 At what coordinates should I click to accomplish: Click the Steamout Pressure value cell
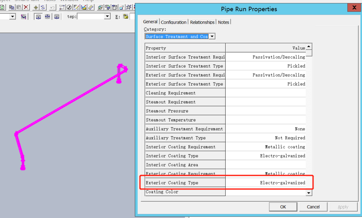(265, 111)
